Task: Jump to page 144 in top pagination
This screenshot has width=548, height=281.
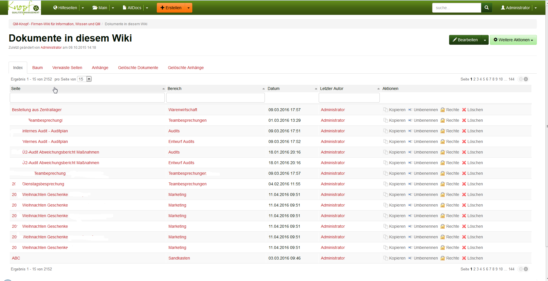Action: coord(511,79)
